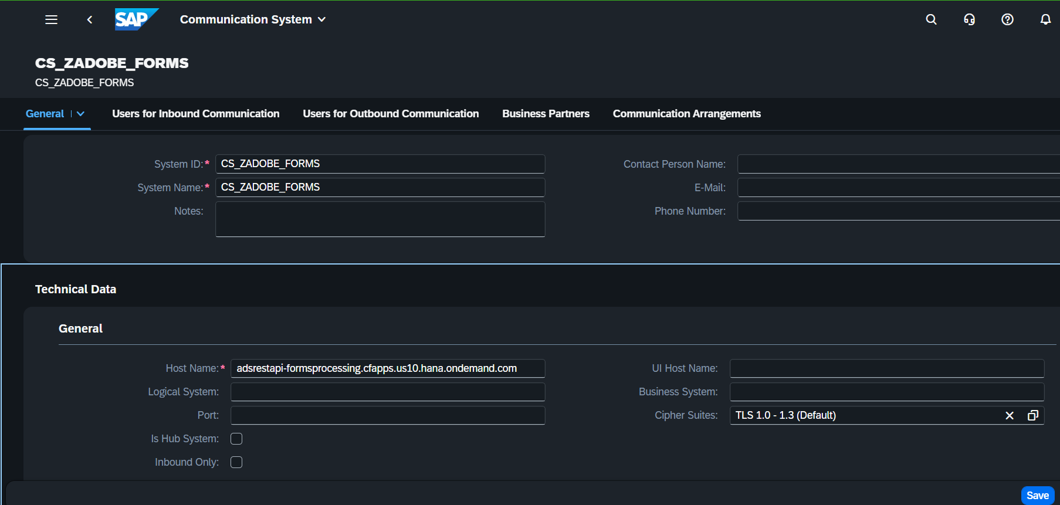Open the Business Partners tab
Screen dimensions: 1060x505
[x=546, y=114]
